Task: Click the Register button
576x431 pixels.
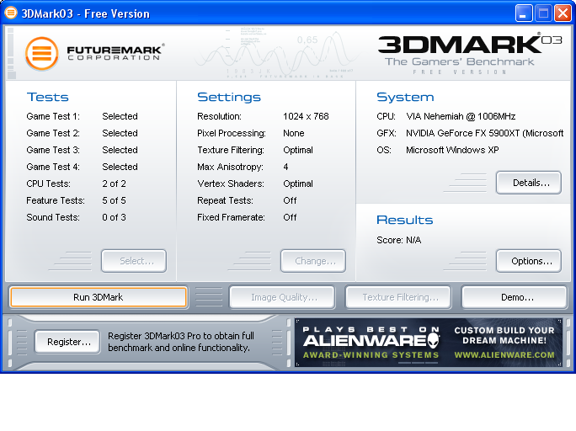Action: 67,342
